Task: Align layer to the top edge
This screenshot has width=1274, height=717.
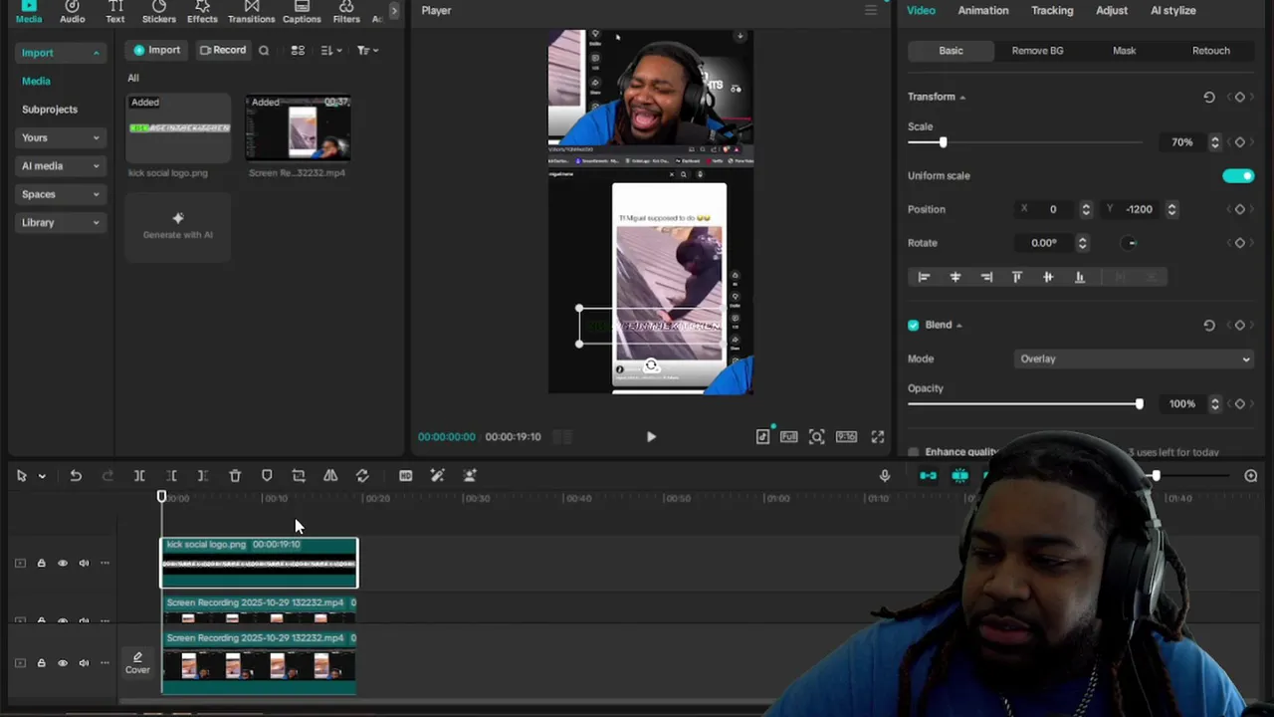Action: coord(1017,277)
